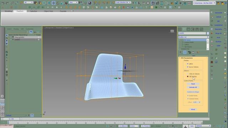Click the time slider at 0 / 100
The width and height of the screenshot is (228, 128).
pyautogui.click(x=11, y=119)
